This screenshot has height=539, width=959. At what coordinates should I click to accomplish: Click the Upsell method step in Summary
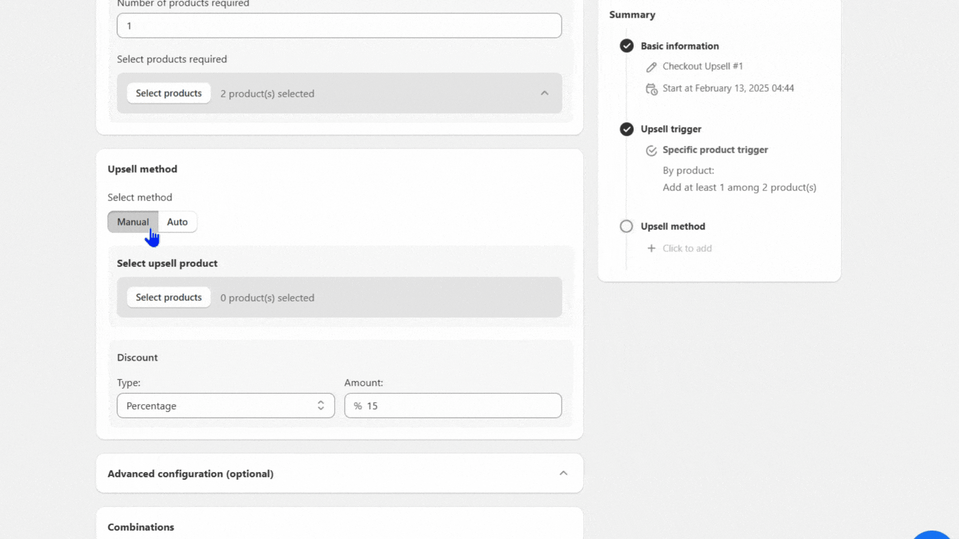point(673,227)
